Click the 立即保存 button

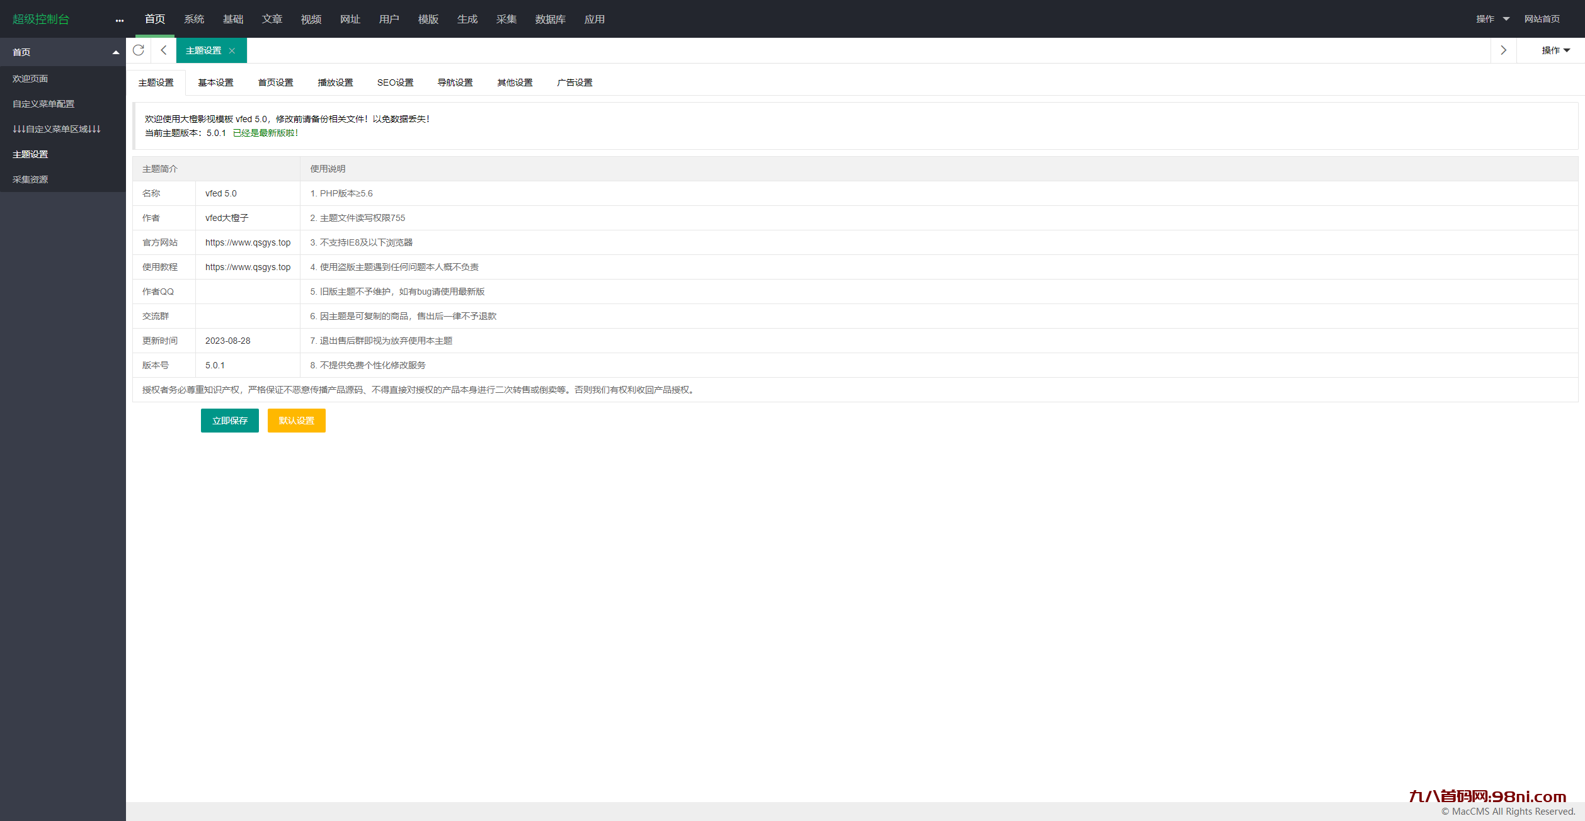coord(230,421)
